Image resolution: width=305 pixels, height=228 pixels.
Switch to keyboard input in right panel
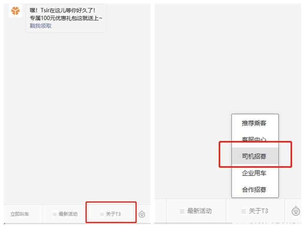click(296, 211)
